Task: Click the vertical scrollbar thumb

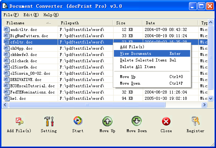Action: pos(210,57)
